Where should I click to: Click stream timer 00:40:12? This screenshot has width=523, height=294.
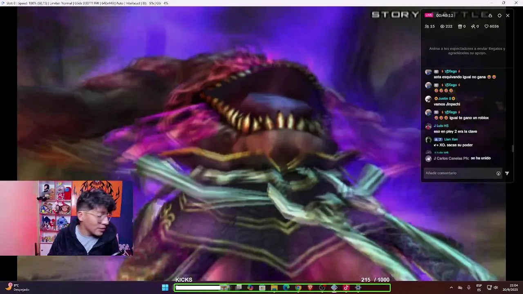(445, 16)
